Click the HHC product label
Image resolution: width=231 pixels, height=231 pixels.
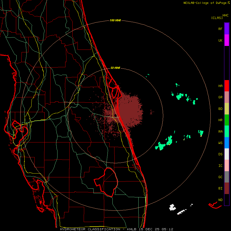tap(226, 15)
